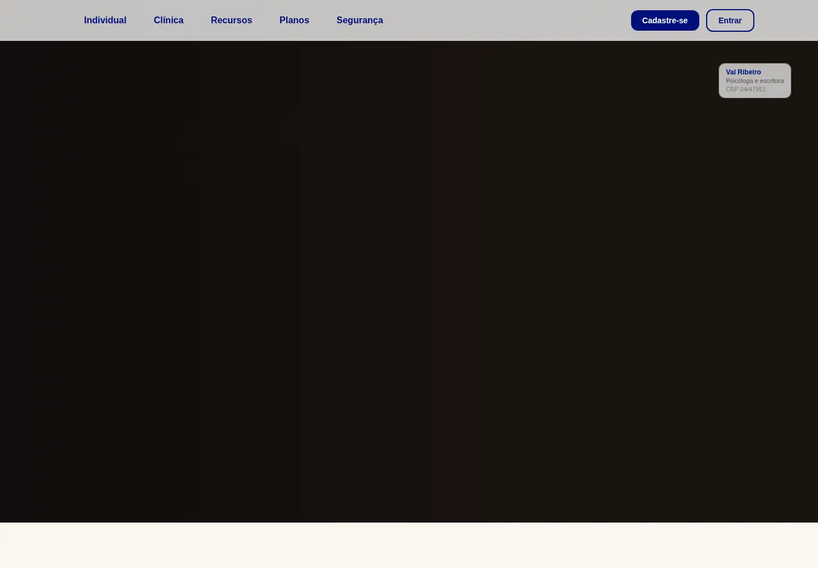
Task: Click the Entrar login button
Action: click(730, 20)
